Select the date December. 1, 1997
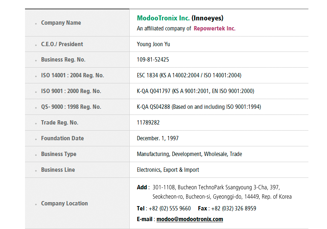Screen dimensions: 327x229 point(158,138)
